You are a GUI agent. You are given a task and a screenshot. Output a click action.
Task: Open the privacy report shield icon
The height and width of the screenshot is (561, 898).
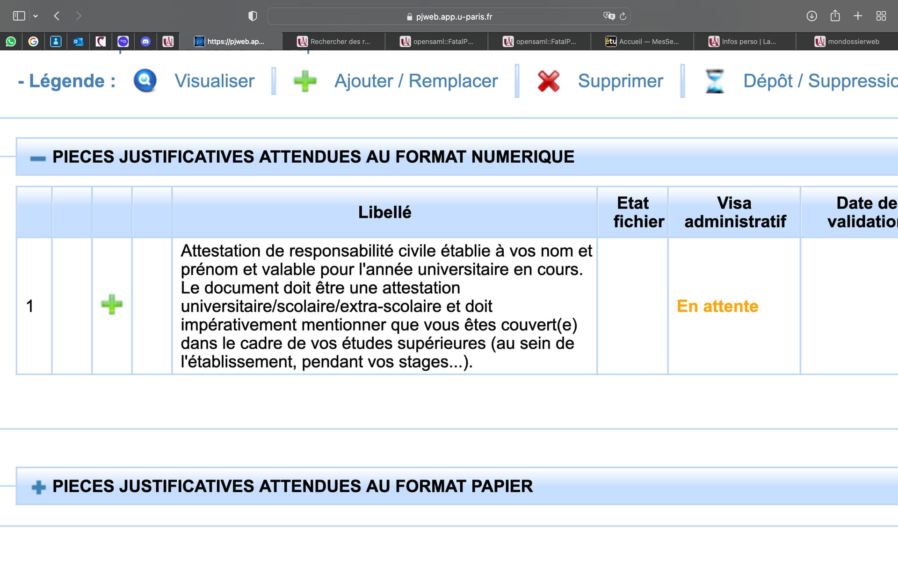pyautogui.click(x=253, y=16)
